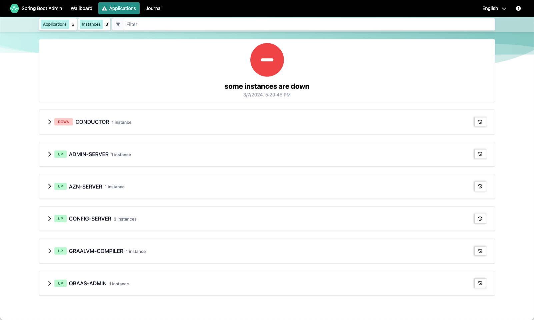
Task: Open the help question mark icon
Action: pos(518,8)
